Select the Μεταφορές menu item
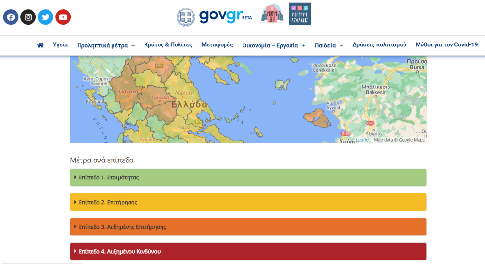The image size is (485, 264). tap(217, 44)
